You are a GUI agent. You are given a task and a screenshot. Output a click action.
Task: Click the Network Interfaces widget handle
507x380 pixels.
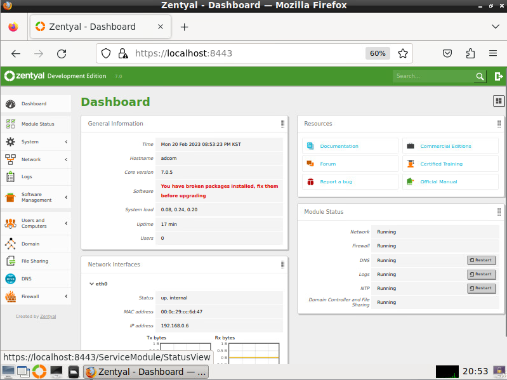pos(282,265)
